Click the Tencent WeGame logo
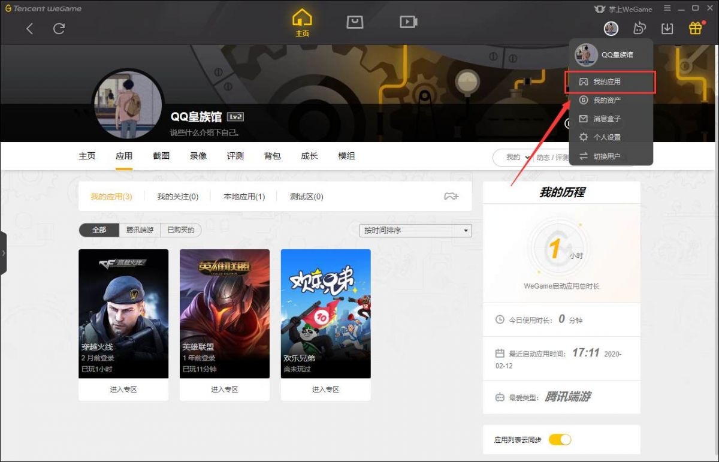 tap(43, 9)
